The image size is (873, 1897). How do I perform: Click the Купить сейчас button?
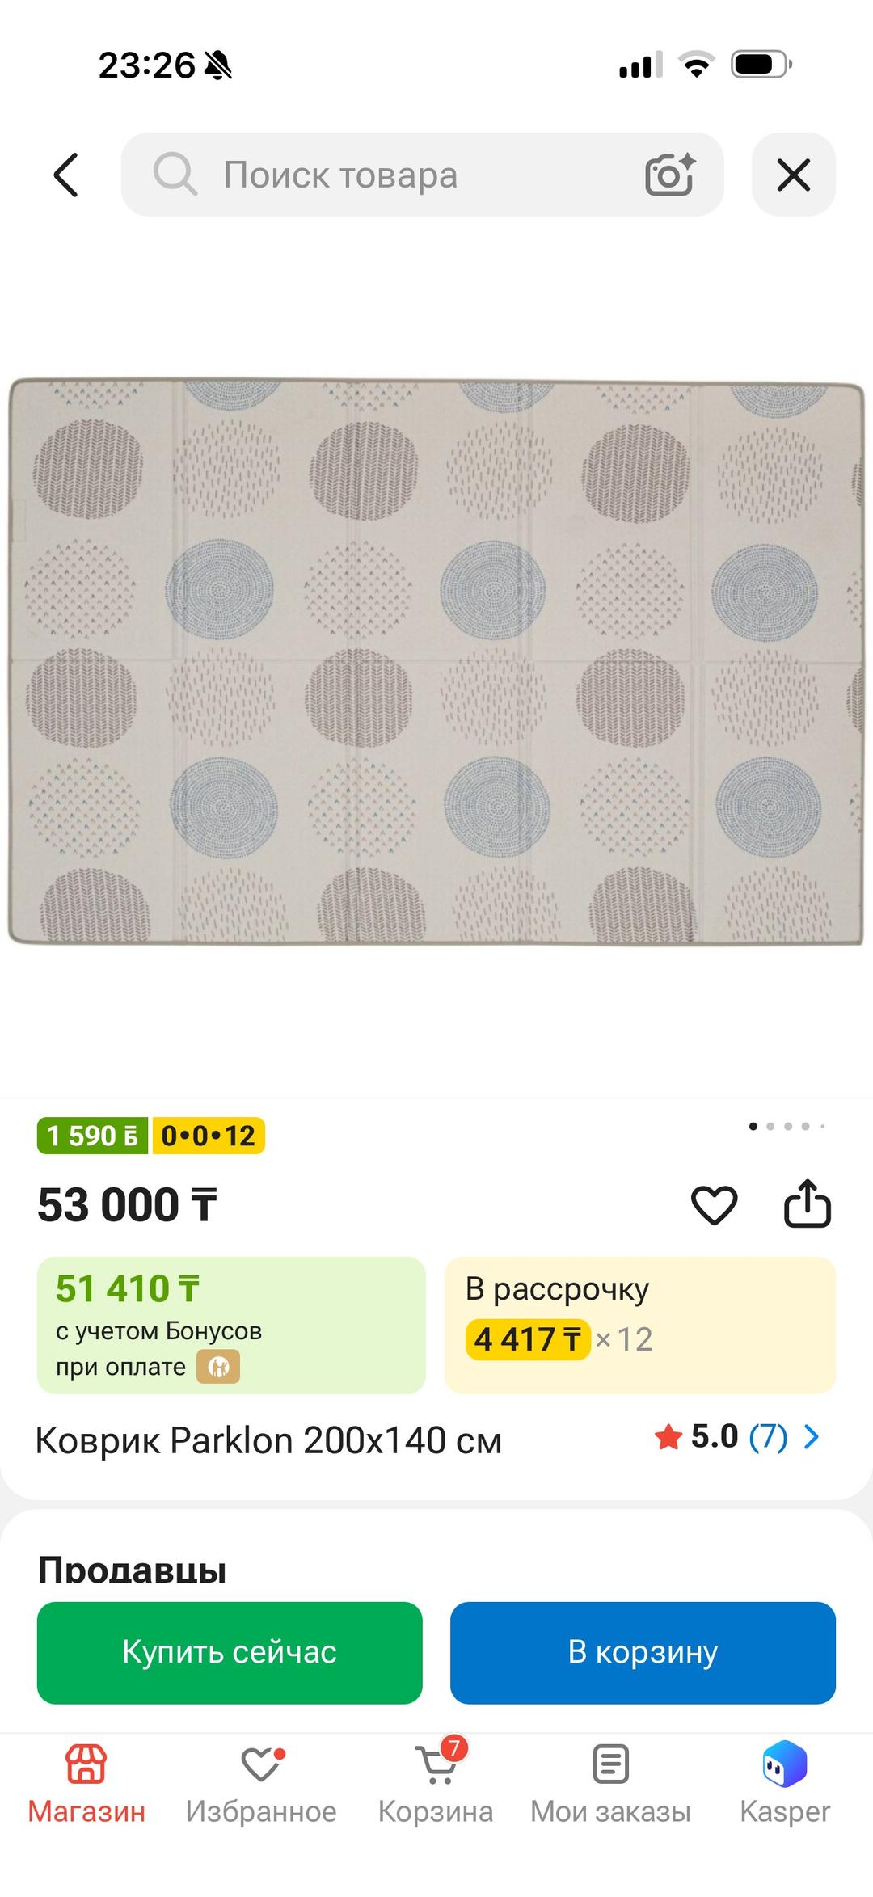(230, 1653)
